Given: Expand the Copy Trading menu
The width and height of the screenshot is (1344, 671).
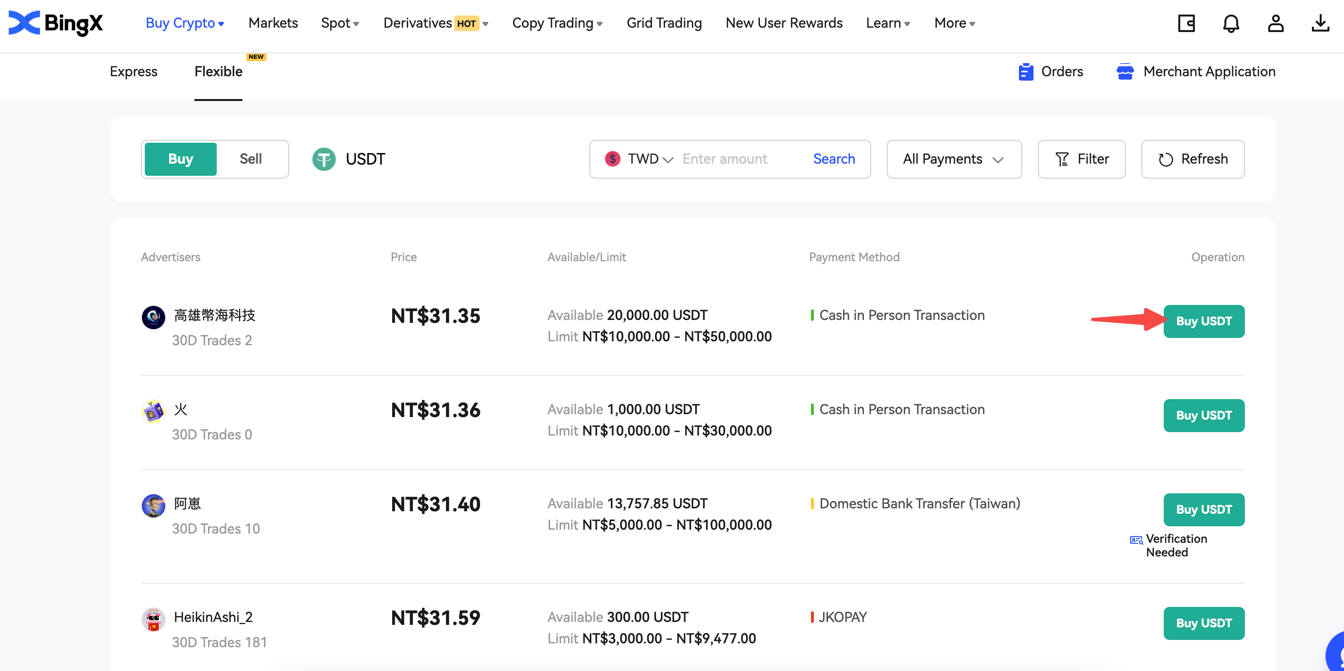Looking at the screenshot, I should point(557,23).
